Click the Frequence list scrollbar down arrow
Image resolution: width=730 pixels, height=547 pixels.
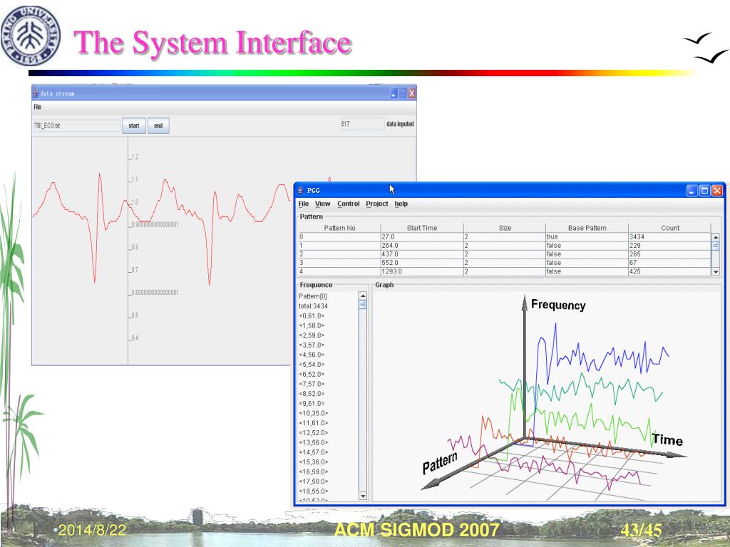tap(363, 496)
